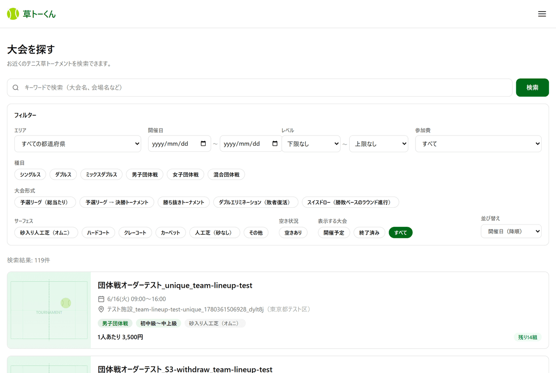Open the 下限なし level dropdown

click(311, 143)
